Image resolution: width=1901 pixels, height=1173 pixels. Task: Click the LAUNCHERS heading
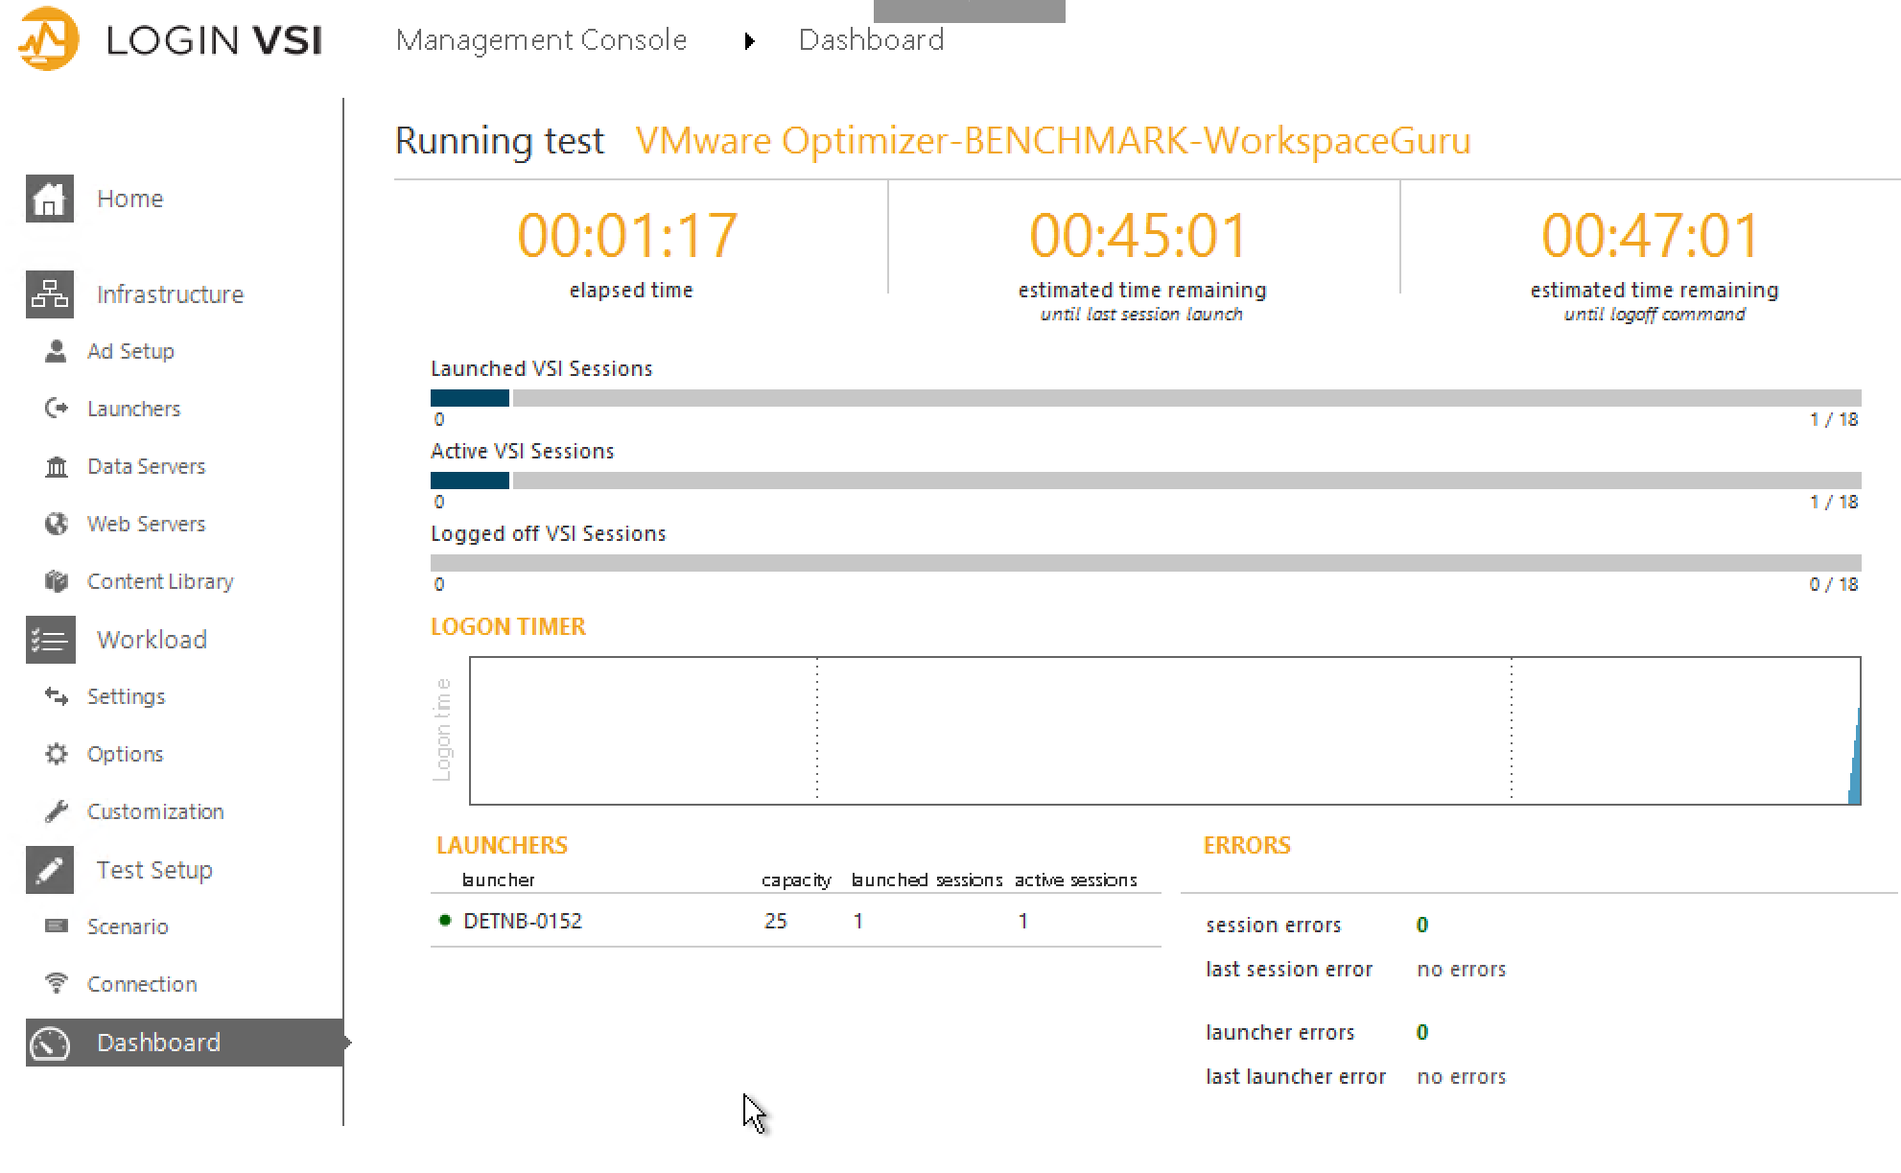click(x=502, y=845)
